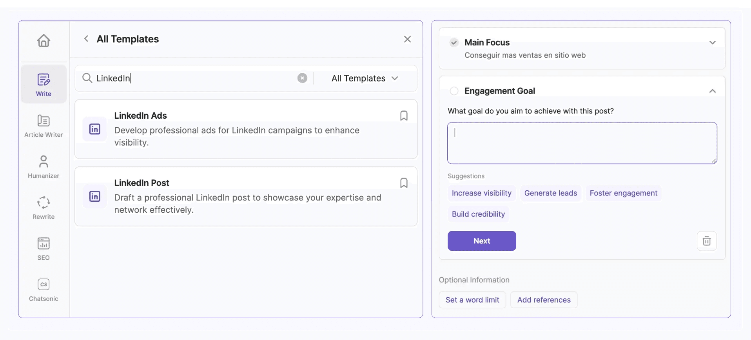Click the Main Focus completed checkmark
The width and height of the screenshot is (751, 340).
point(454,42)
